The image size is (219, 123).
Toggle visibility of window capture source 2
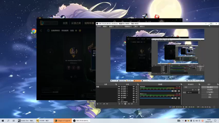coord(134,95)
